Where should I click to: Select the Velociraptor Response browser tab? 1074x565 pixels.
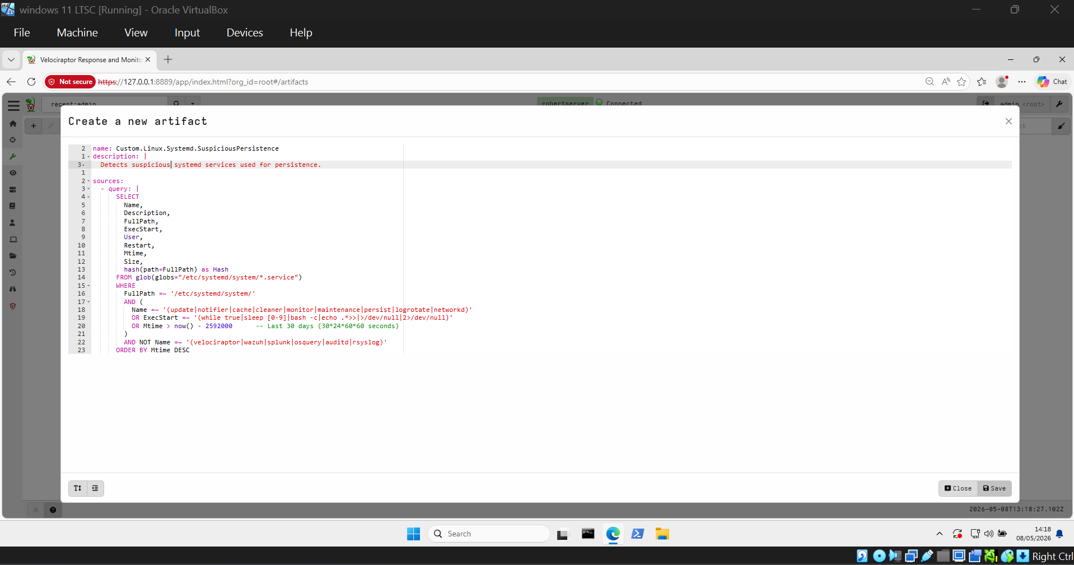pyautogui.click(x=90, y=59)
